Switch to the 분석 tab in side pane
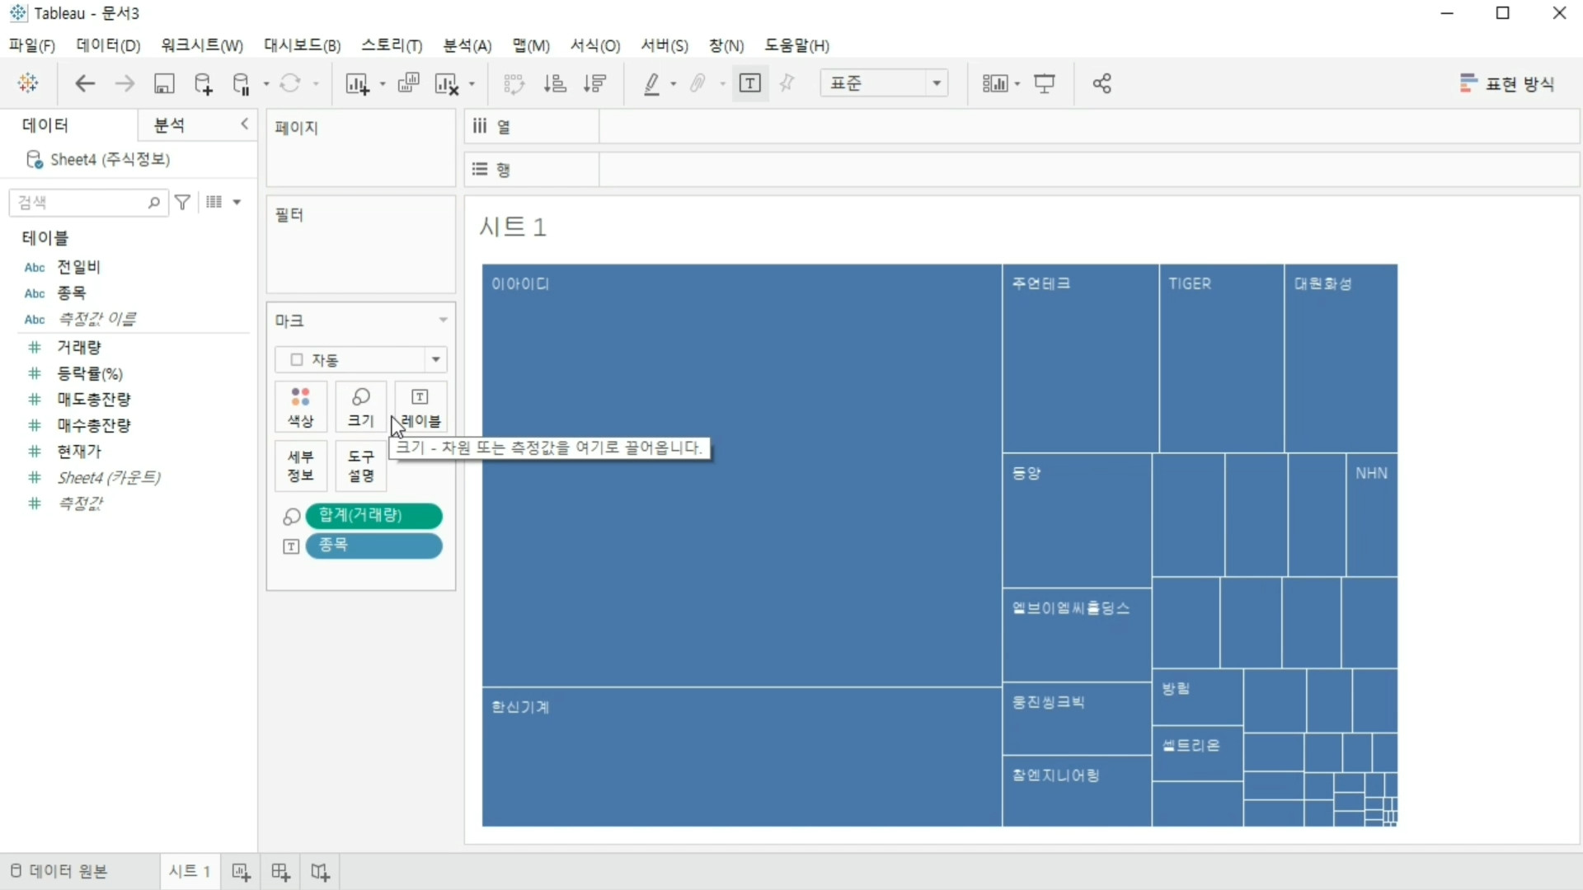Image resolution: width=1583 pixels, height=890 pixels. (x=169, y=125)
